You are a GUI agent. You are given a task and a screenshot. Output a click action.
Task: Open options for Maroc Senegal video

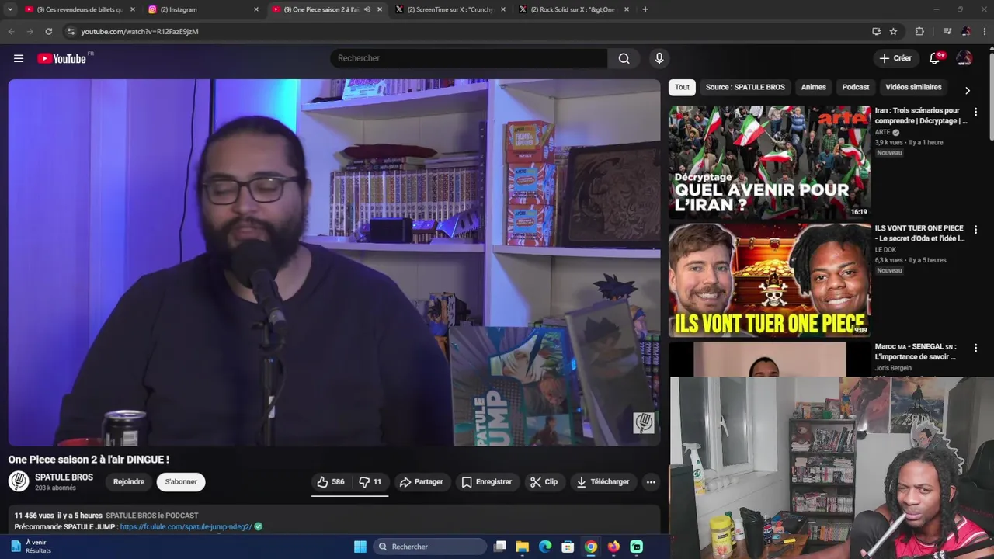coord(975,348)
